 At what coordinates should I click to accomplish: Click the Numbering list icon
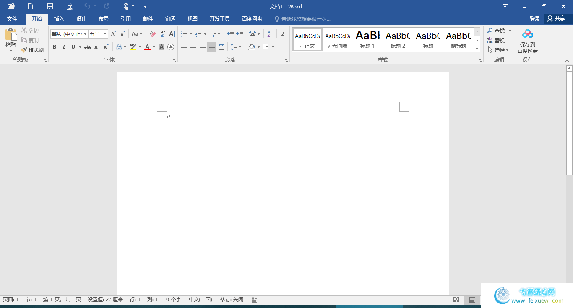[x=198, y=34]
